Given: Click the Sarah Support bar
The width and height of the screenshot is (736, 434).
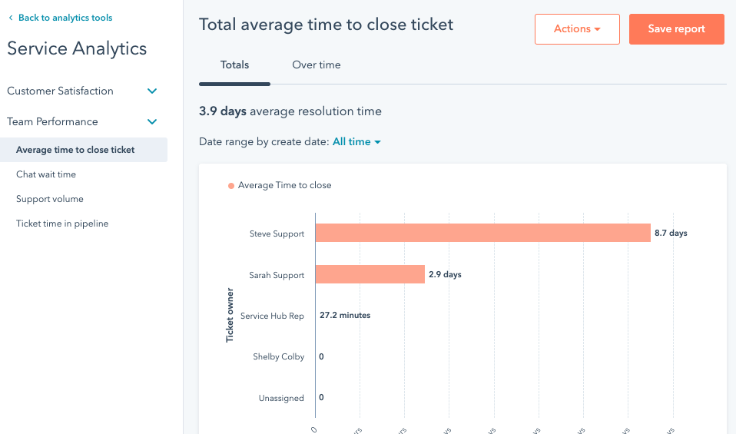Looking at the screenshot, I should tap(370, 274).
